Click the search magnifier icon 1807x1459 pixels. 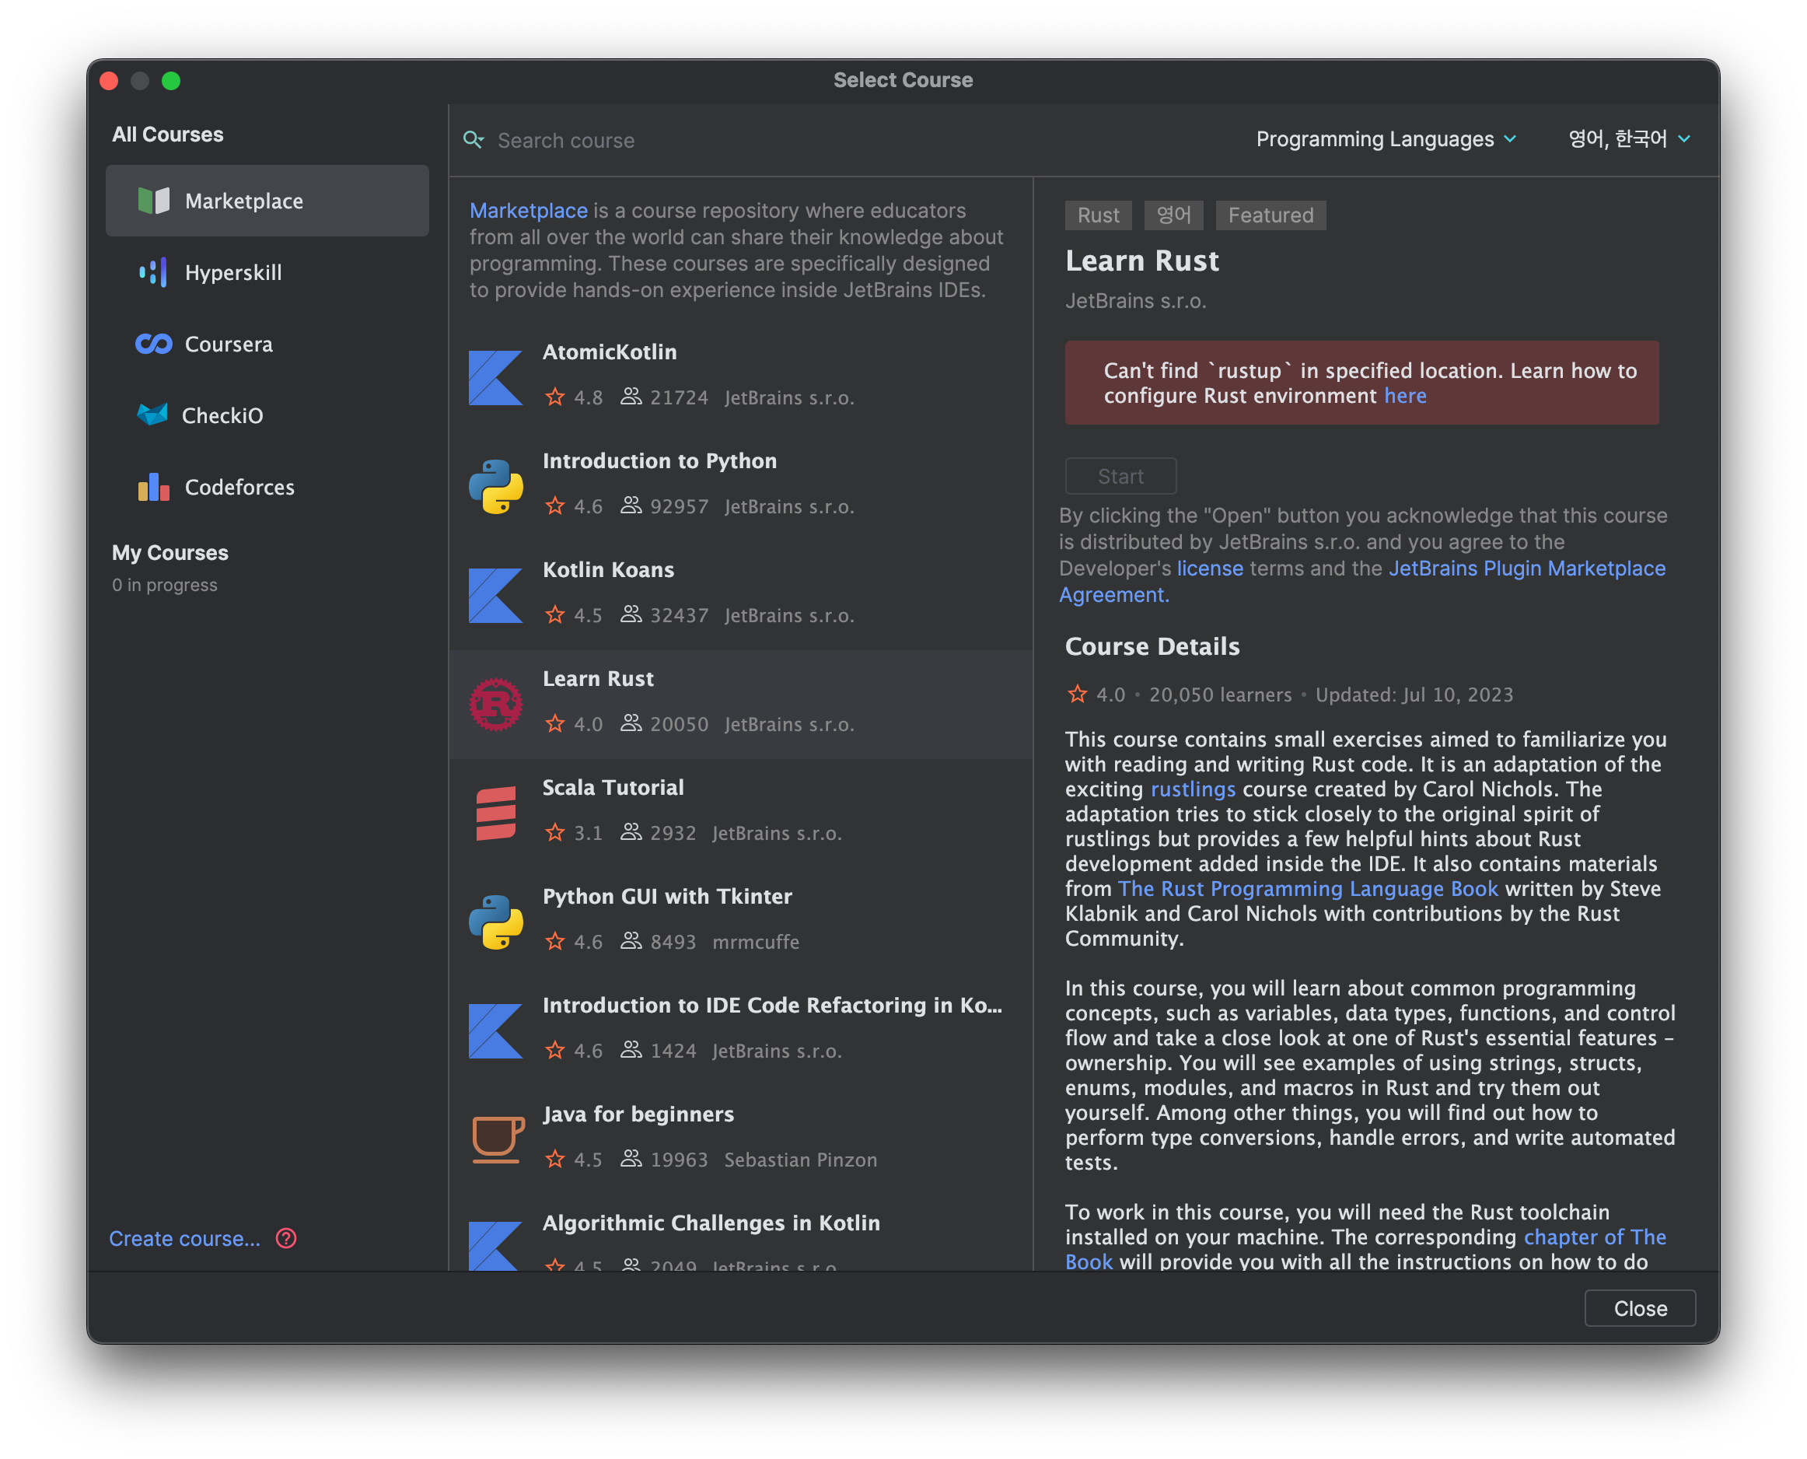[x=474, y=139]
